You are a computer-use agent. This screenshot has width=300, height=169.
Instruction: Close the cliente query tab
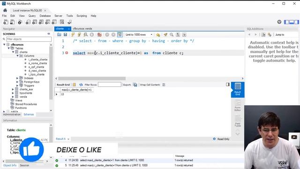point(68,29)
